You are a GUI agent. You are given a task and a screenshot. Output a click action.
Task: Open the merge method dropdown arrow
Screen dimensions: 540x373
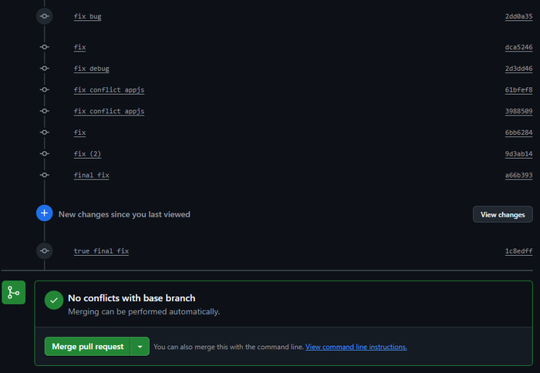click(x=140, y=347)
